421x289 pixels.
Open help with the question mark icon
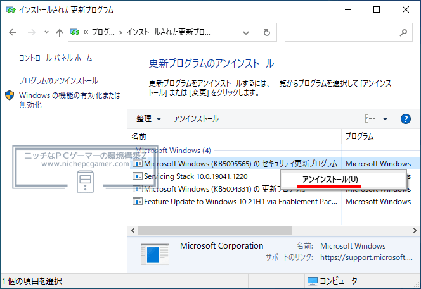(405, 119)
